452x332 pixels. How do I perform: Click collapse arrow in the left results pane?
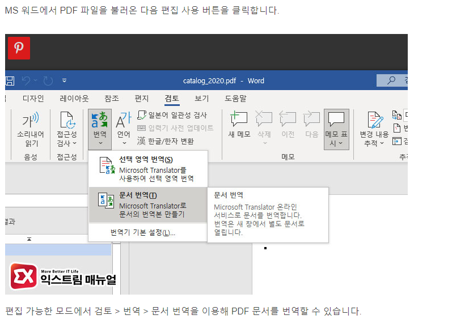point(29,239)
